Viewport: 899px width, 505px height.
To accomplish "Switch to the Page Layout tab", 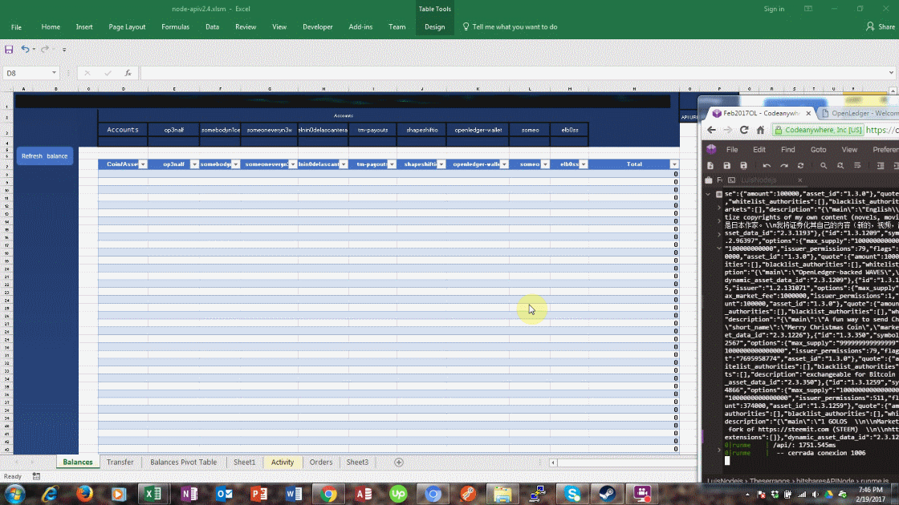I will tap(127, 27).
